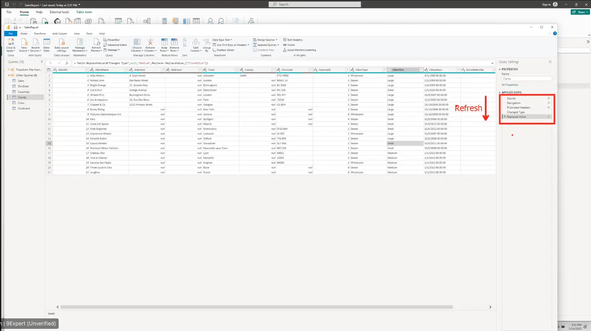Switch to the Tools ribbon tab

(x=89, y=33)
